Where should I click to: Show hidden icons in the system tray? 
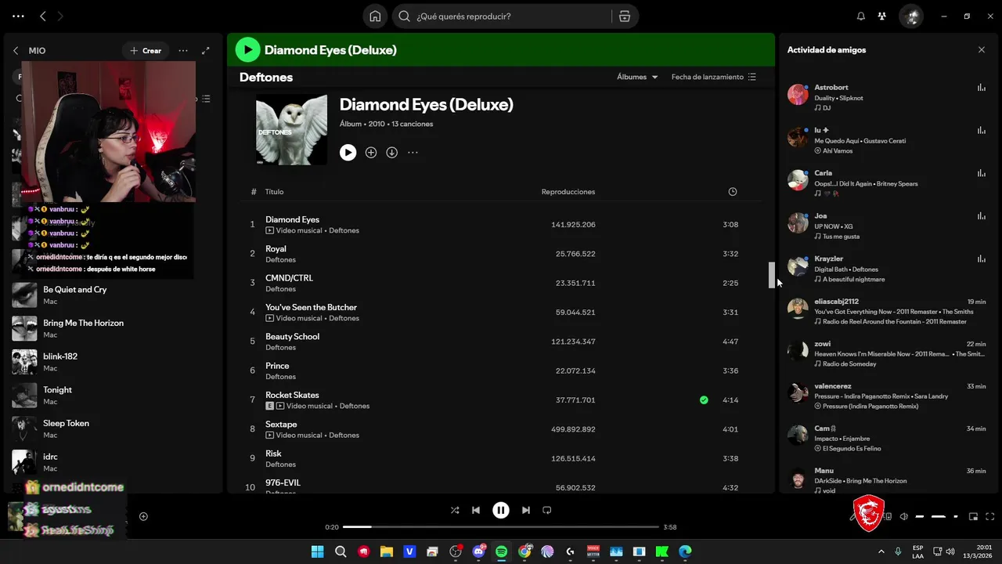click(x=881, y=551)
